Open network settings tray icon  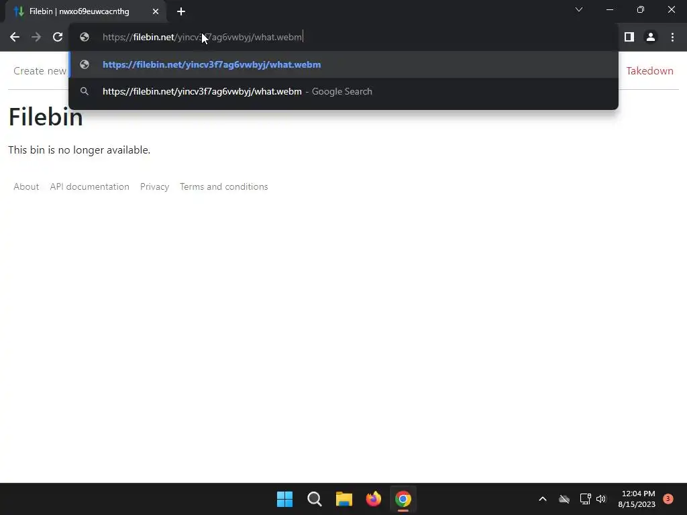[x=585, y=499]
